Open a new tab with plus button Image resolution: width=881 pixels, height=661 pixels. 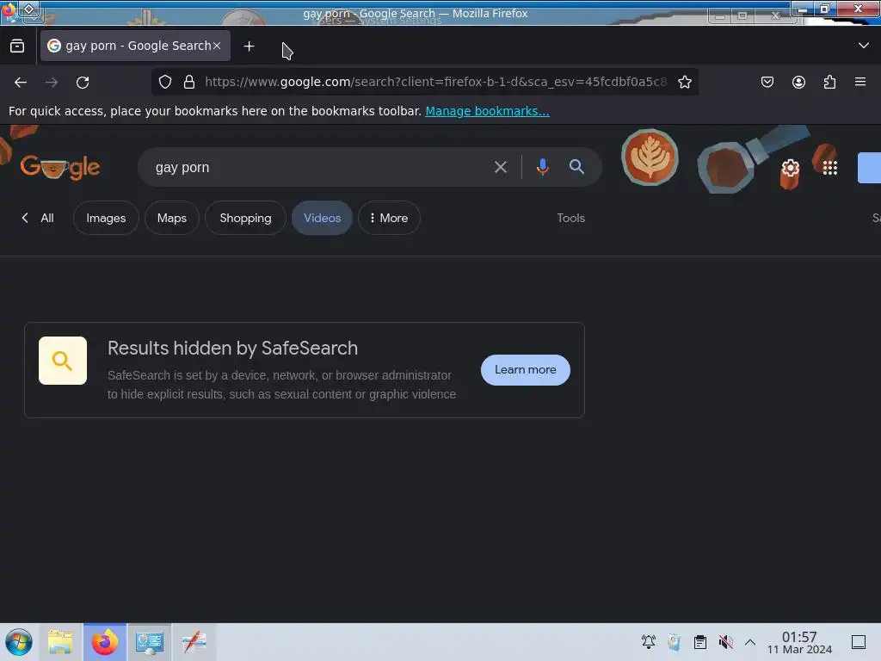(249, 46)
